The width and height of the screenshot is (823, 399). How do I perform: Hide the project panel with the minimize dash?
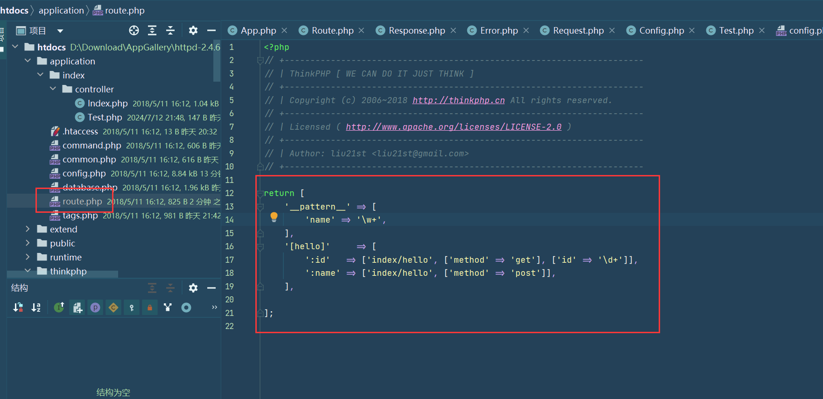[x=211, y=31]
